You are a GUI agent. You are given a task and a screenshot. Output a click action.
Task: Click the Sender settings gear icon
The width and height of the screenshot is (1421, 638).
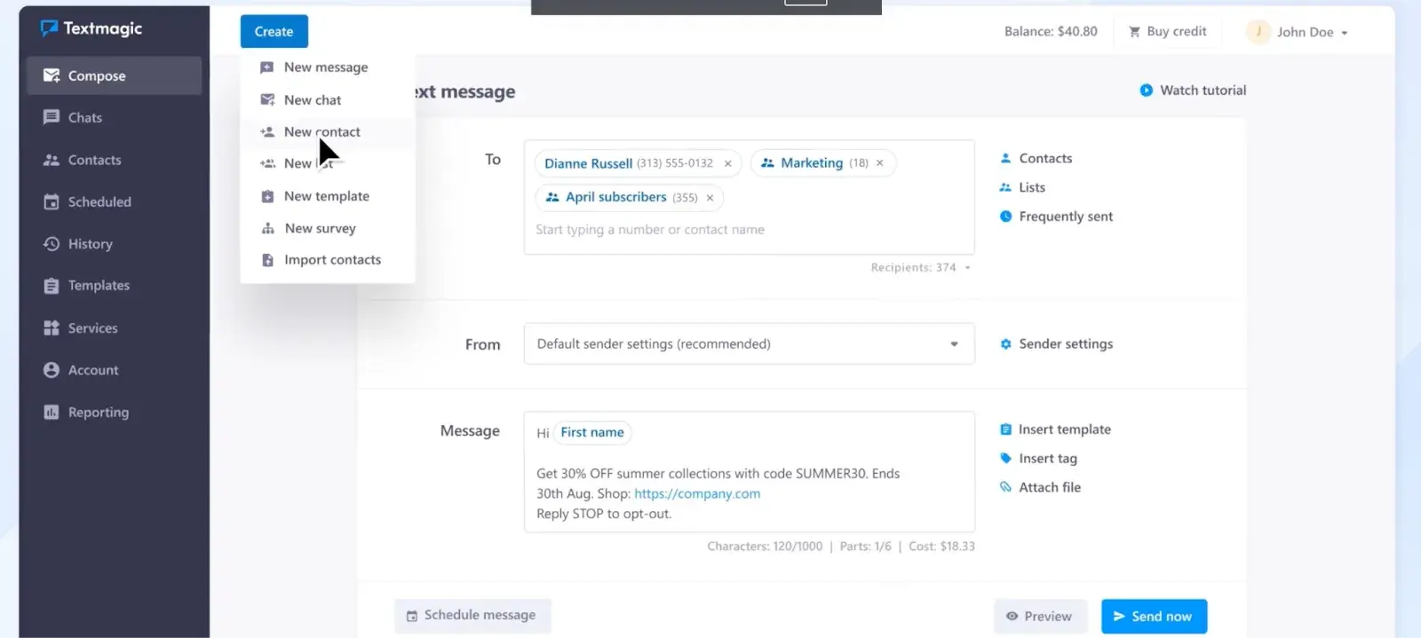point(1005,344)
